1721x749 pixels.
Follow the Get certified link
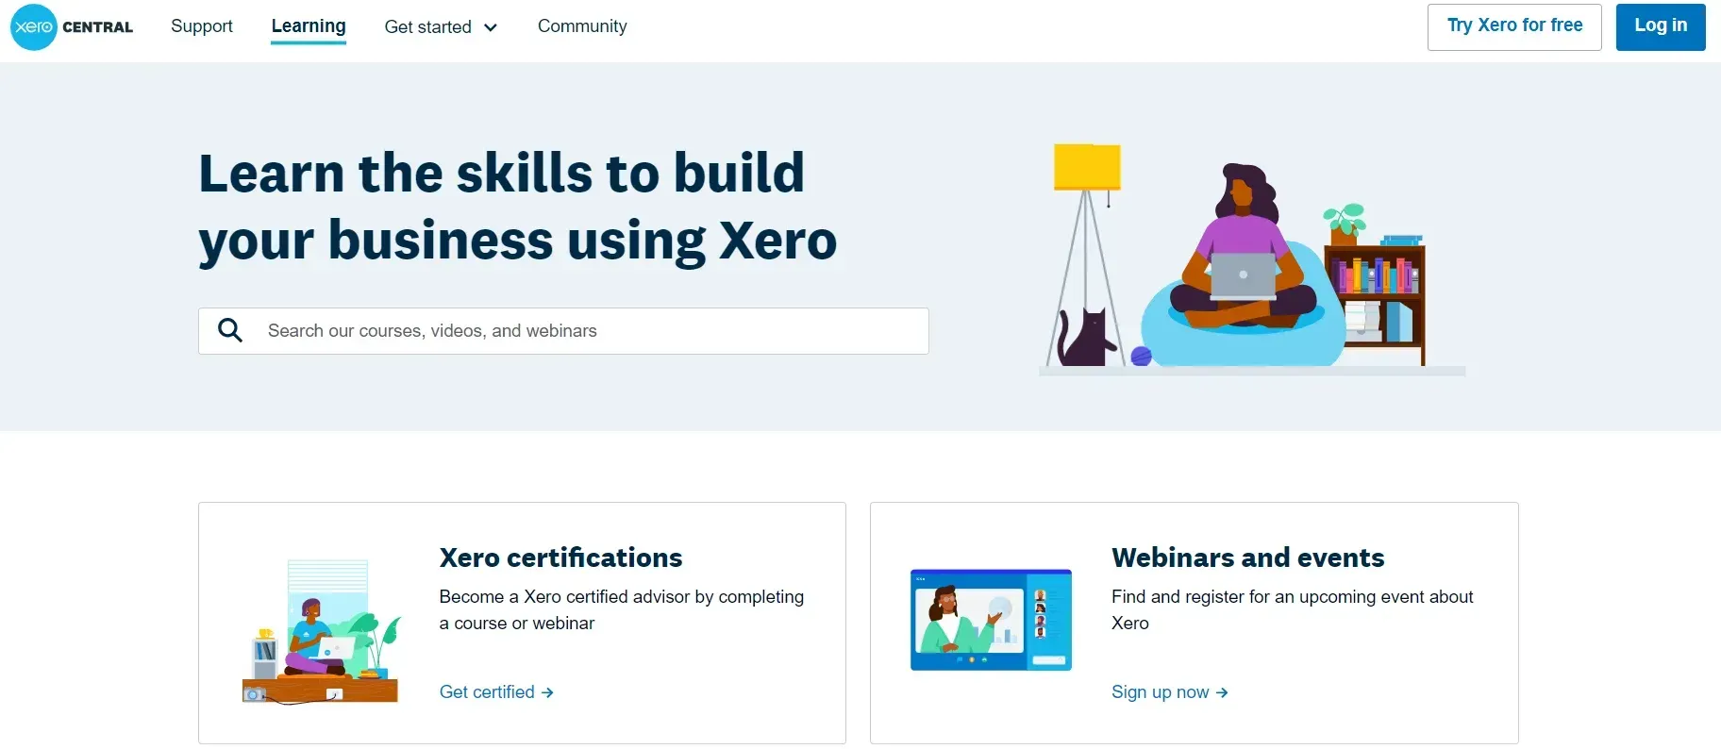coord(496,692)
